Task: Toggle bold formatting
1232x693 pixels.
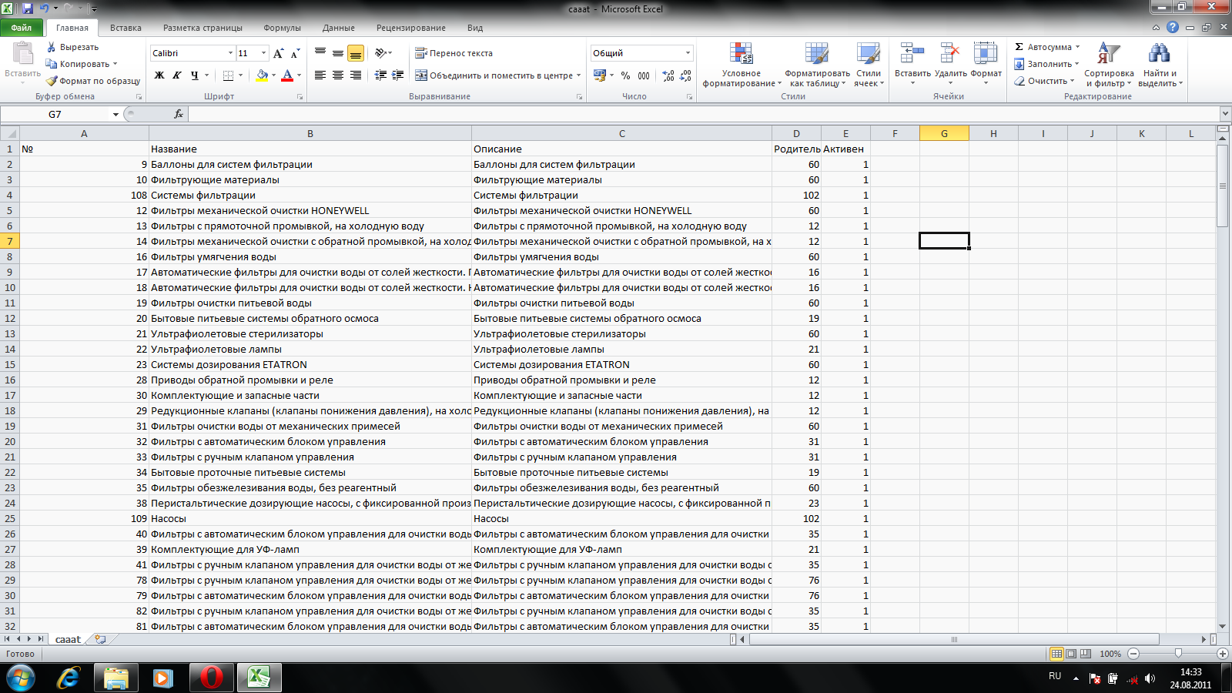Action: click(159, 75)
